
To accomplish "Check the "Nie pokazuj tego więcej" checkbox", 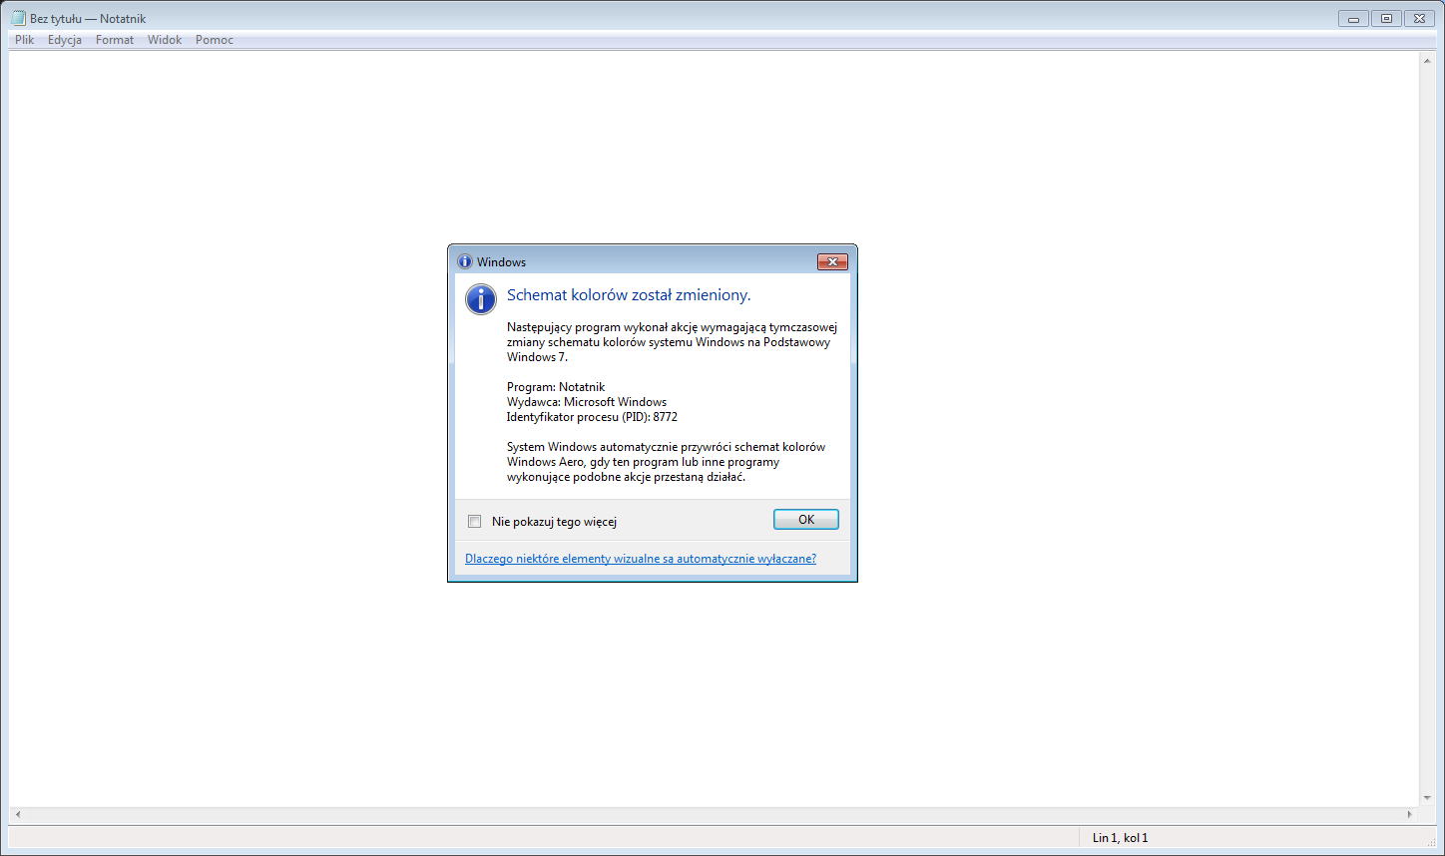I will click(475, 521).
